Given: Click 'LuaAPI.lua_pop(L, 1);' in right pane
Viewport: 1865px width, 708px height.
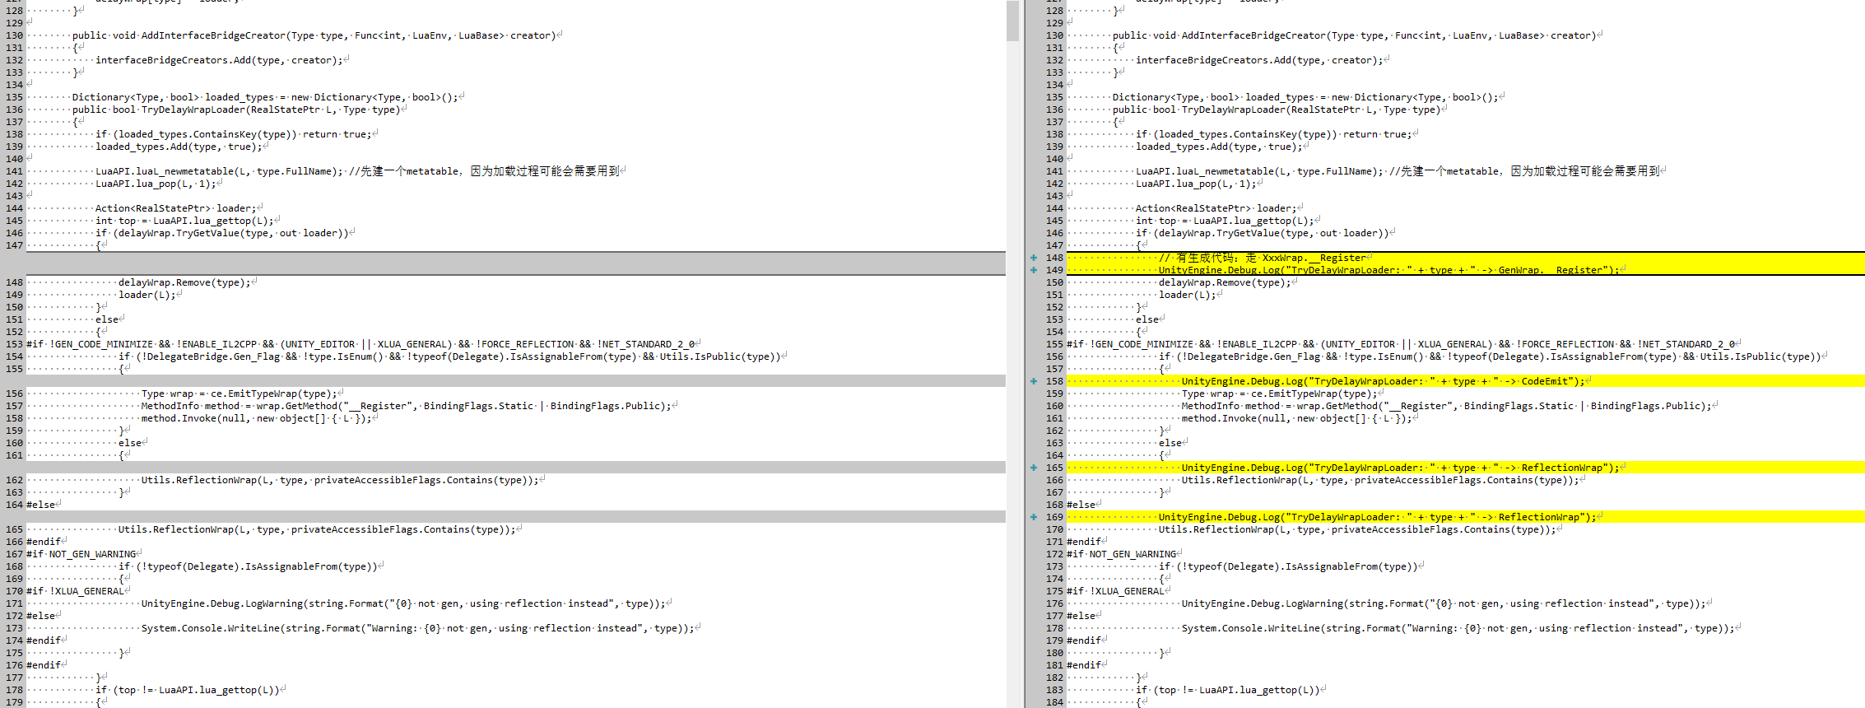Looking at the screenshot, I should [x=1196, y=184].
